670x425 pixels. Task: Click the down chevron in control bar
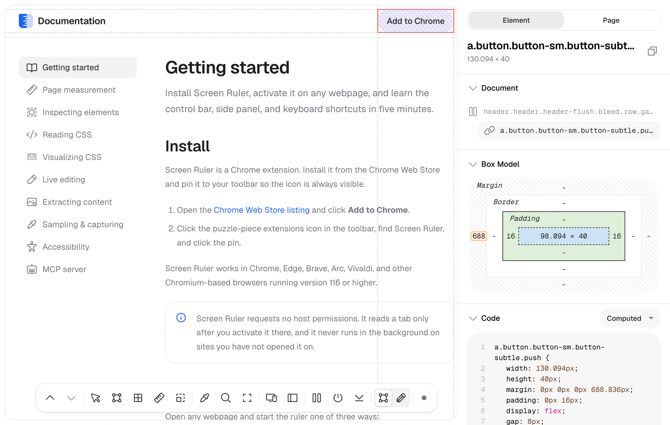coord(71,398)
